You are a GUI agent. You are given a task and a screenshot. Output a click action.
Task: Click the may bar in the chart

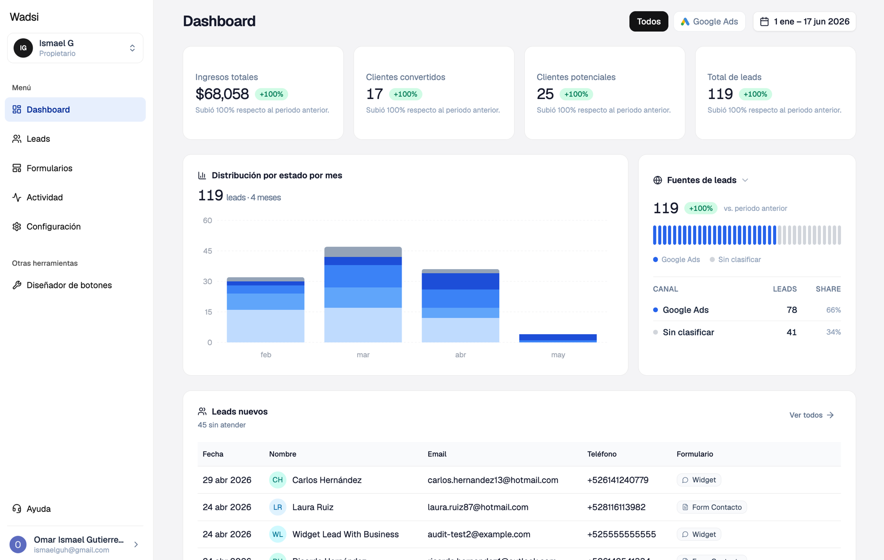[x=558, y=338]
